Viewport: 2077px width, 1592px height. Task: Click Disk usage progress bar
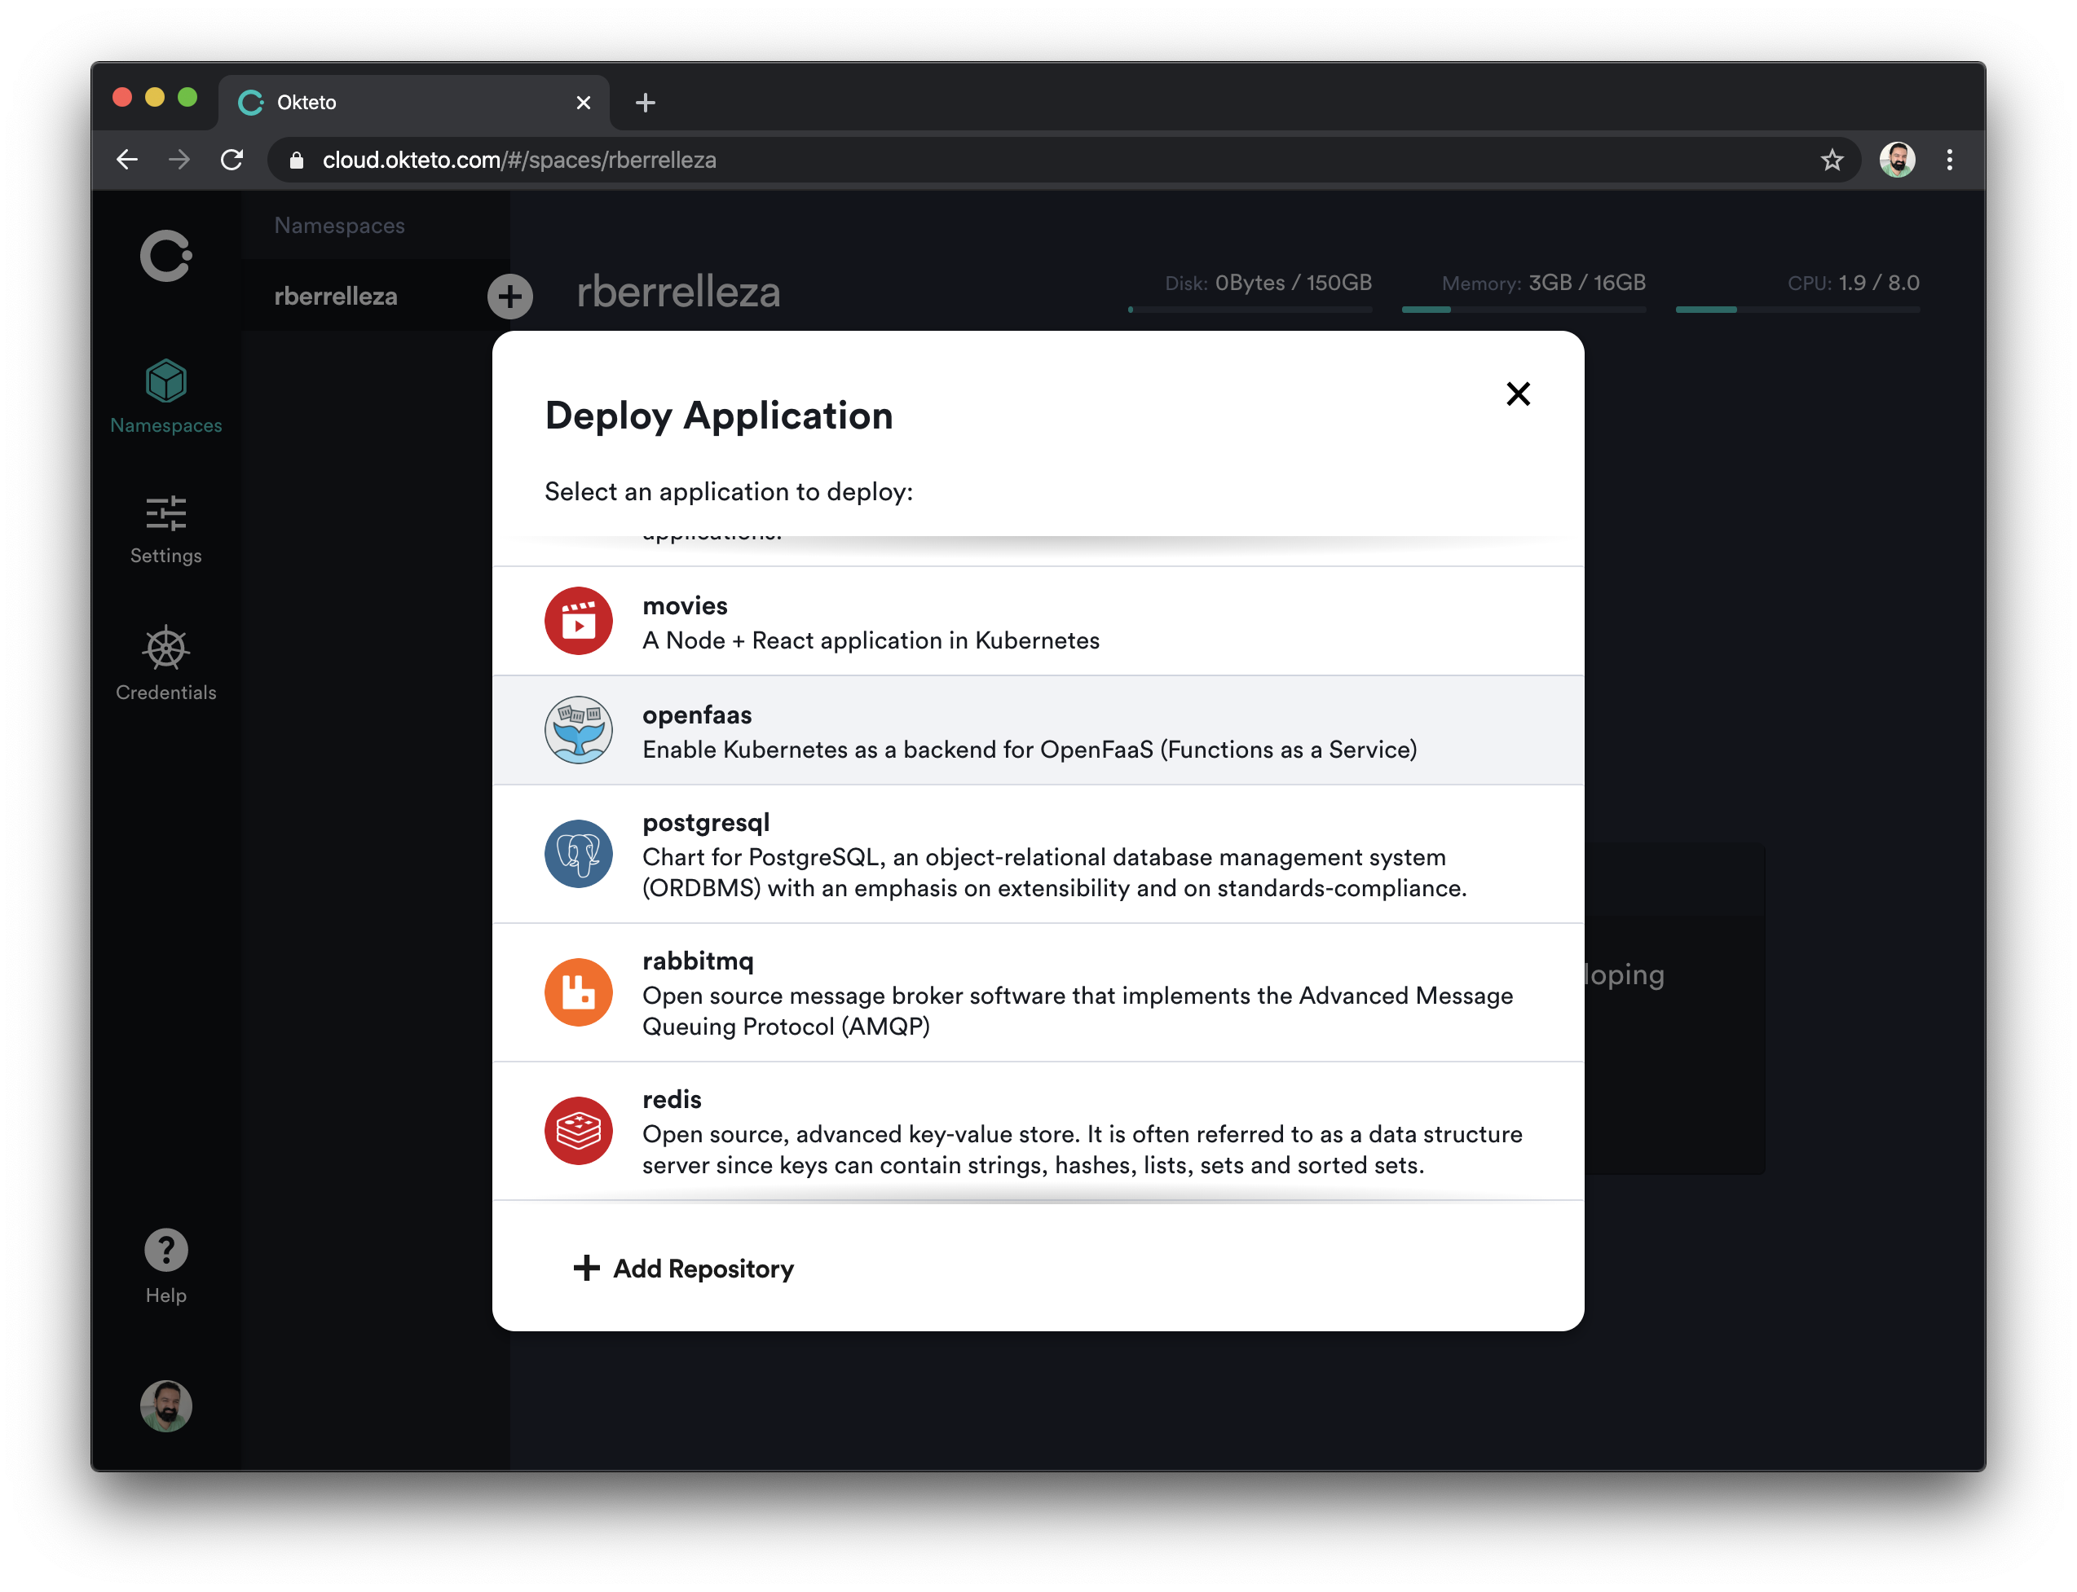point(1250,309)
